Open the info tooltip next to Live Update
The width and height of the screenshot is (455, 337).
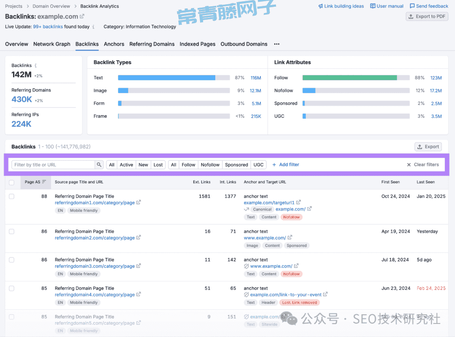tap(94, 27)
